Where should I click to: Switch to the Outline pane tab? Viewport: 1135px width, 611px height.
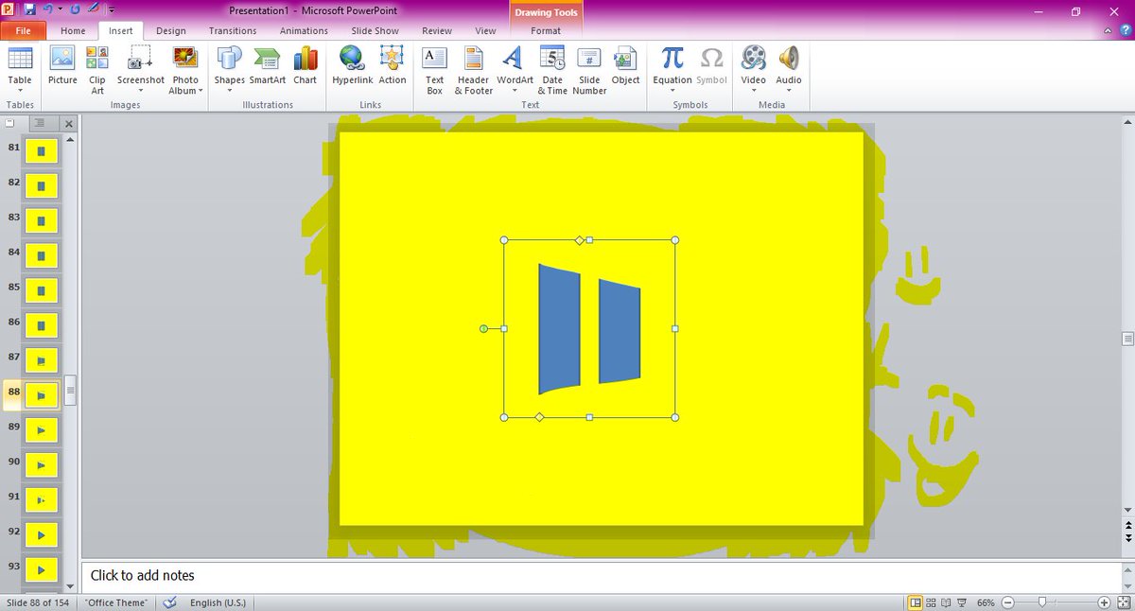click(39, 123)
